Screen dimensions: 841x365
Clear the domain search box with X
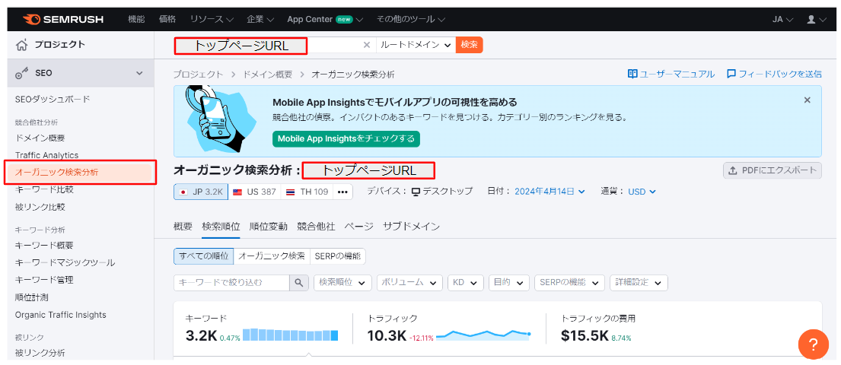coord(366,45)
